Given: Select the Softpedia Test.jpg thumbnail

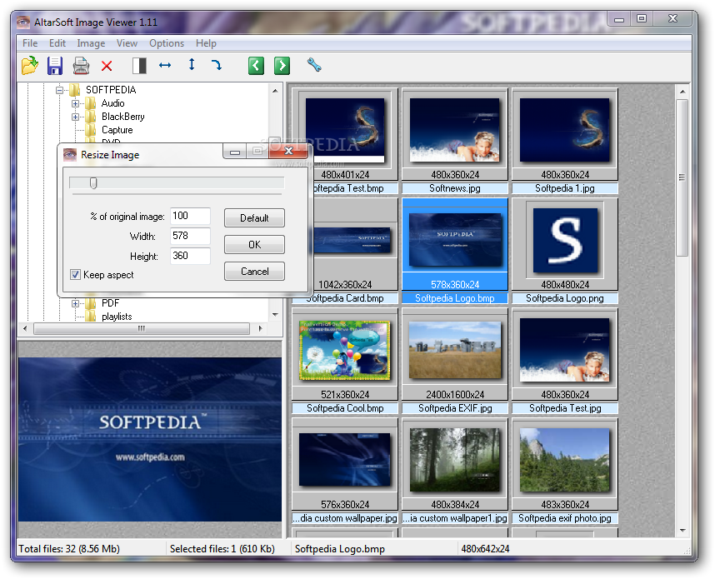Looking at the screenshot, I should pyautogui.click(x=564, y=354).
